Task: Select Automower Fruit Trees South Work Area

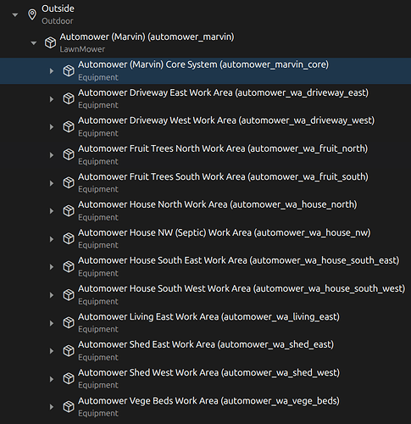Action: [223, 182]
